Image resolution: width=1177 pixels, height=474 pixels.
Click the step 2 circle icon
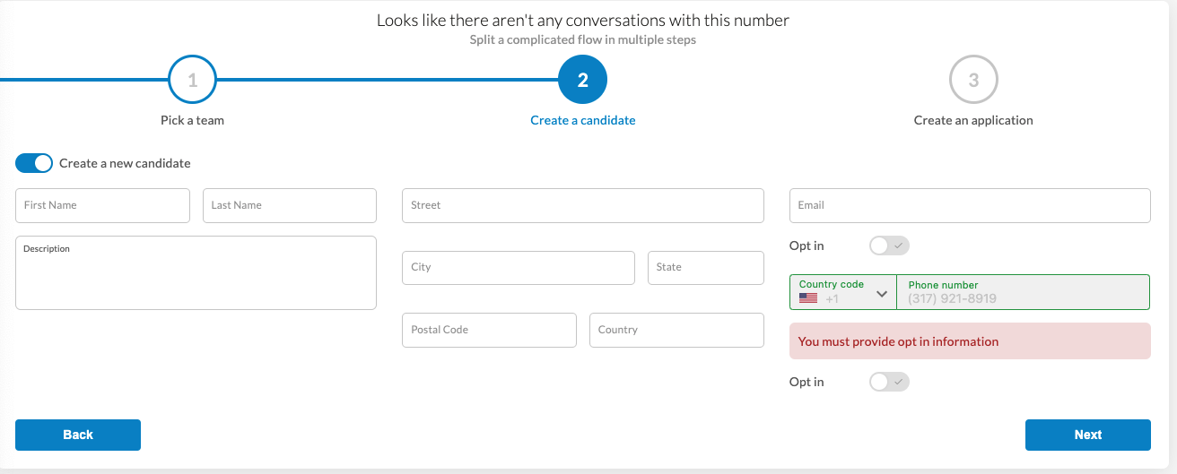(x=582, y=81)
